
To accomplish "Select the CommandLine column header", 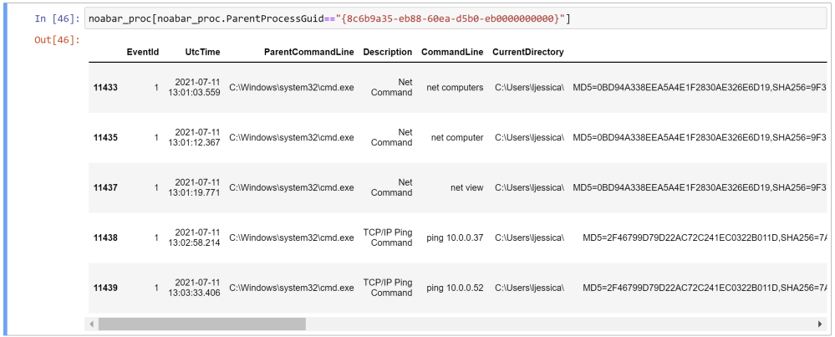I will coord(451,52).
